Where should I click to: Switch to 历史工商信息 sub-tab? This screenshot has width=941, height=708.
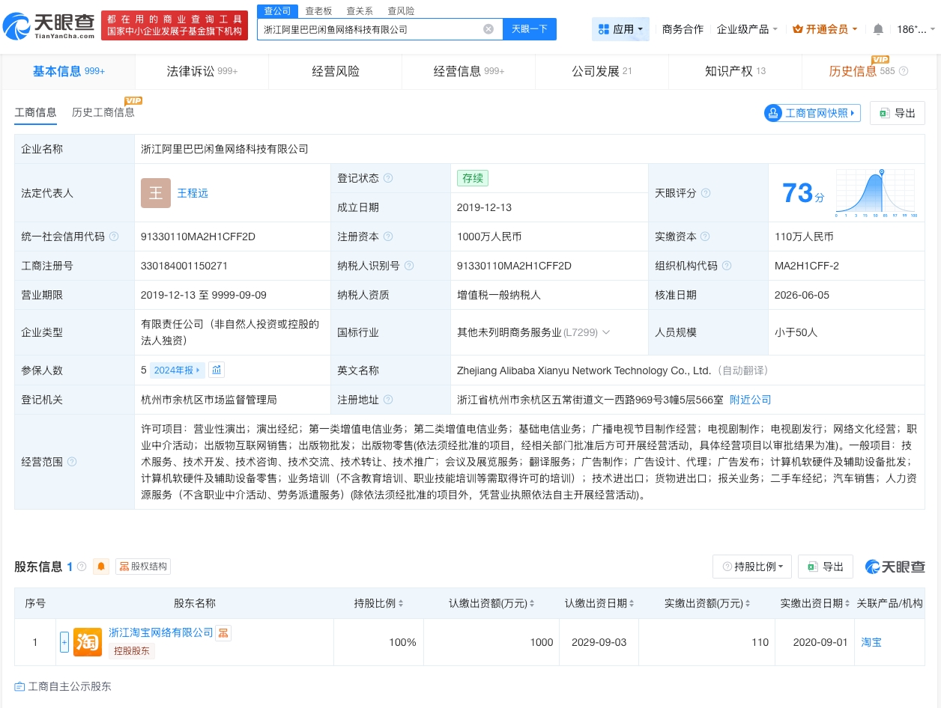(103, 112)
